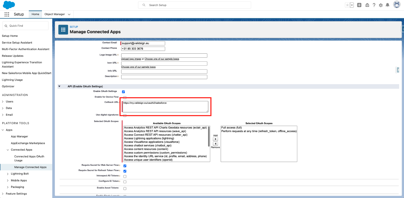Untick Require Secret for Web Server Flow
This screenshot has width=404, height=198.
125,166
